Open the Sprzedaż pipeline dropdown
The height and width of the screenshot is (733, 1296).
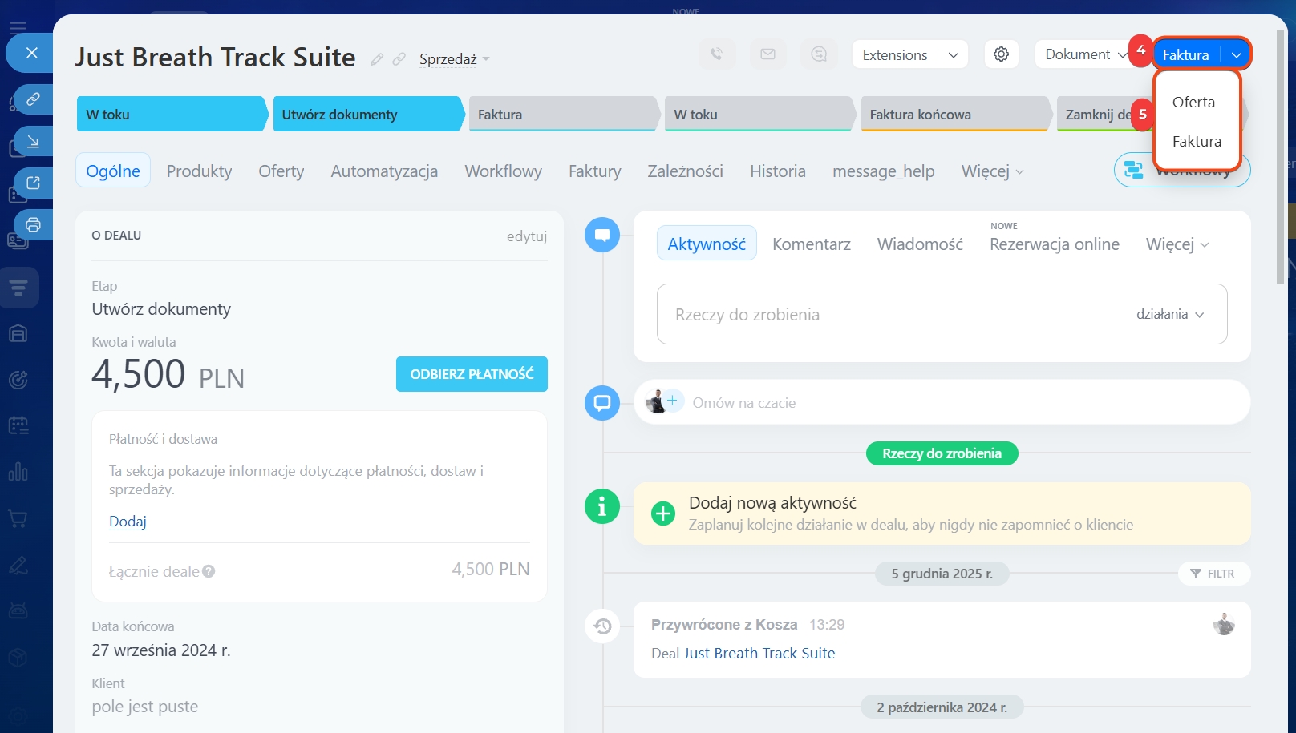(x=454, y=59)
